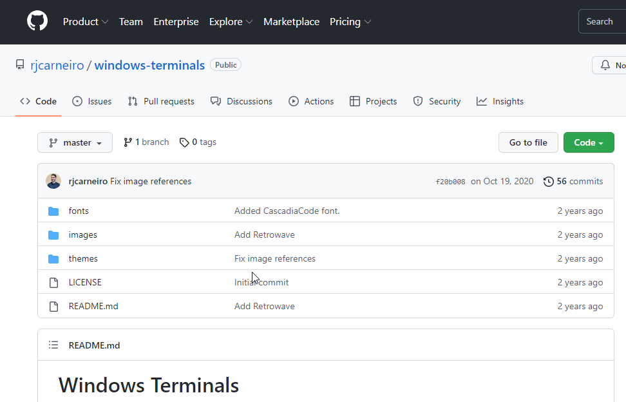
Task: Open the README table of contents icon
Action: click(53, 345)
